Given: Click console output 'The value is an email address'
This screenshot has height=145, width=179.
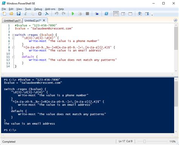Looking at the screenshot, I should 29,124.
